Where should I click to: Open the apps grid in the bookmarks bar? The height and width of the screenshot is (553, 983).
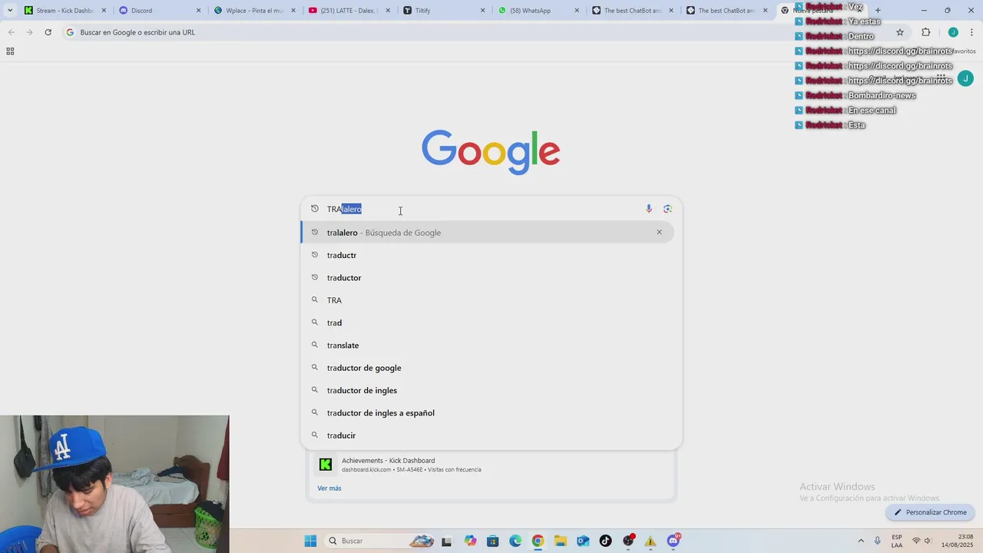click(10, 51)
